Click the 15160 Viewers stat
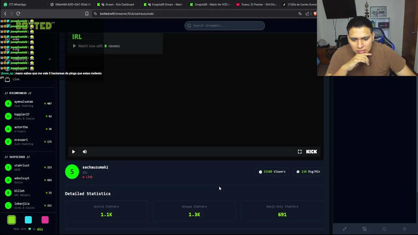This screenshot has width=418, height=235. 272,171
